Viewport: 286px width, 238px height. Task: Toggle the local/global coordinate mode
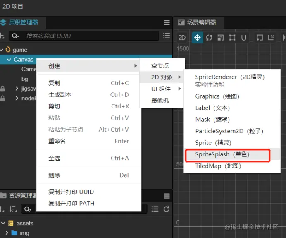point(271,38)
